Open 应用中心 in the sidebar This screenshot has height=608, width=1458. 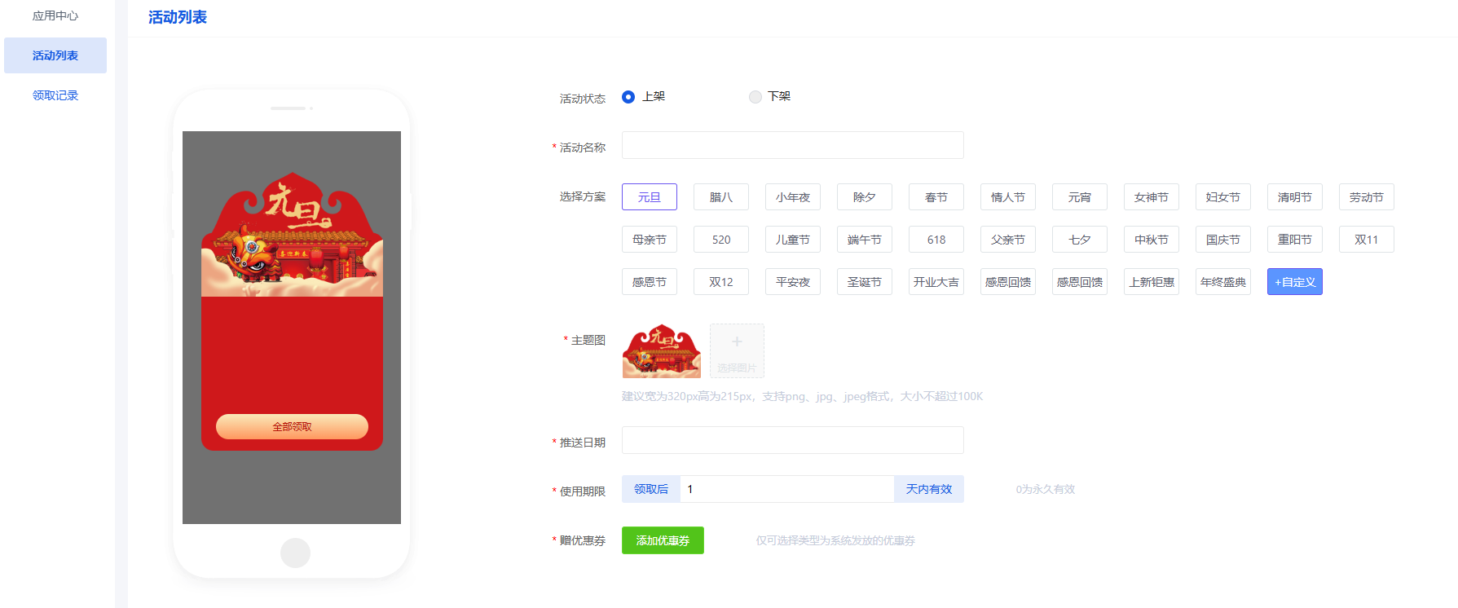click(x=55, y=15)
